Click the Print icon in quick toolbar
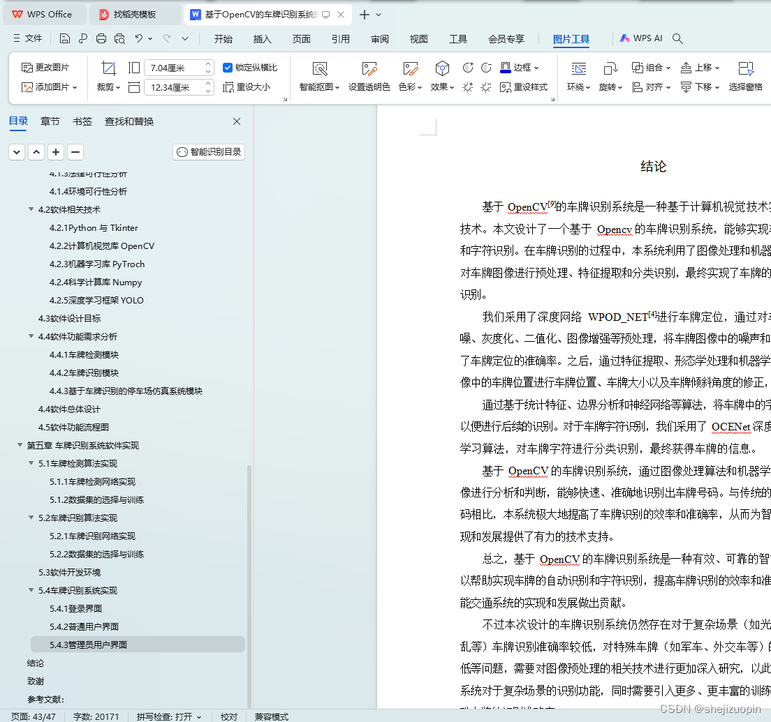This screenshot has height=722, width=771. (x=101, y=38)
